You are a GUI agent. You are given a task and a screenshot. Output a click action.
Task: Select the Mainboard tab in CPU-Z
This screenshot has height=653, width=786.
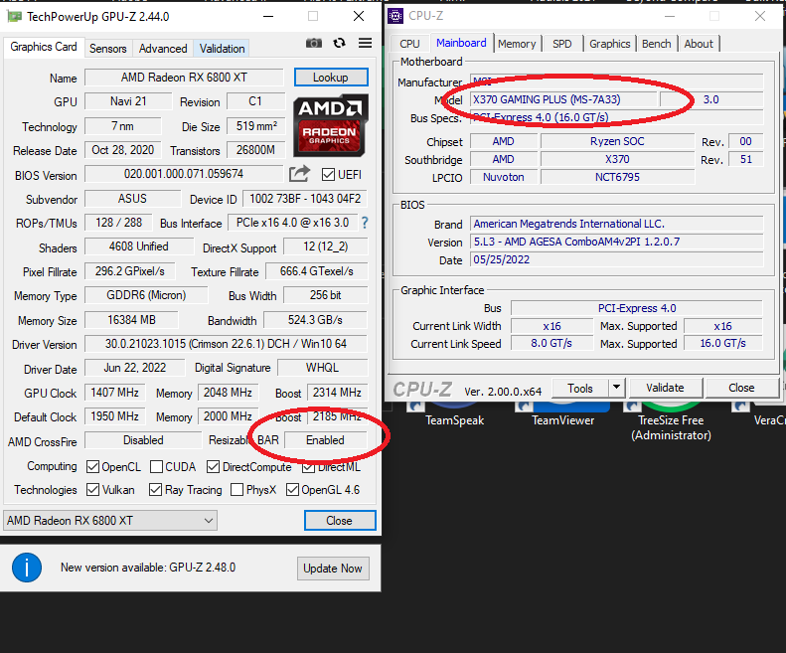[x=461, y=43]
